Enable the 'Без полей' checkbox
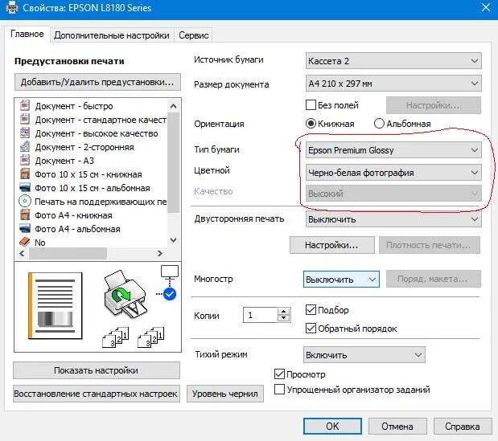Screen dimensions: 498x441 tap(311, 105)
